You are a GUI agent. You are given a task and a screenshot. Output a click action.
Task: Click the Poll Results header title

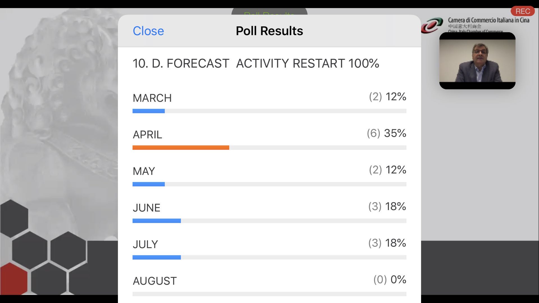pyautogui.click(x=269, y=31)
